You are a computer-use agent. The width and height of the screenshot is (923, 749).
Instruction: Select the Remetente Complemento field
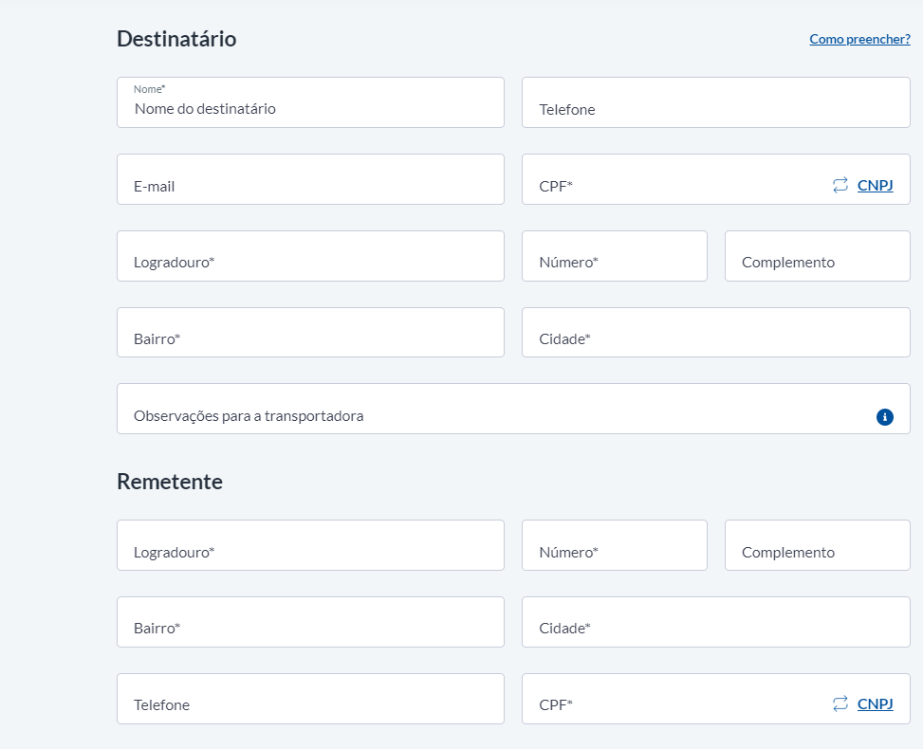click(x=818, y=545)
